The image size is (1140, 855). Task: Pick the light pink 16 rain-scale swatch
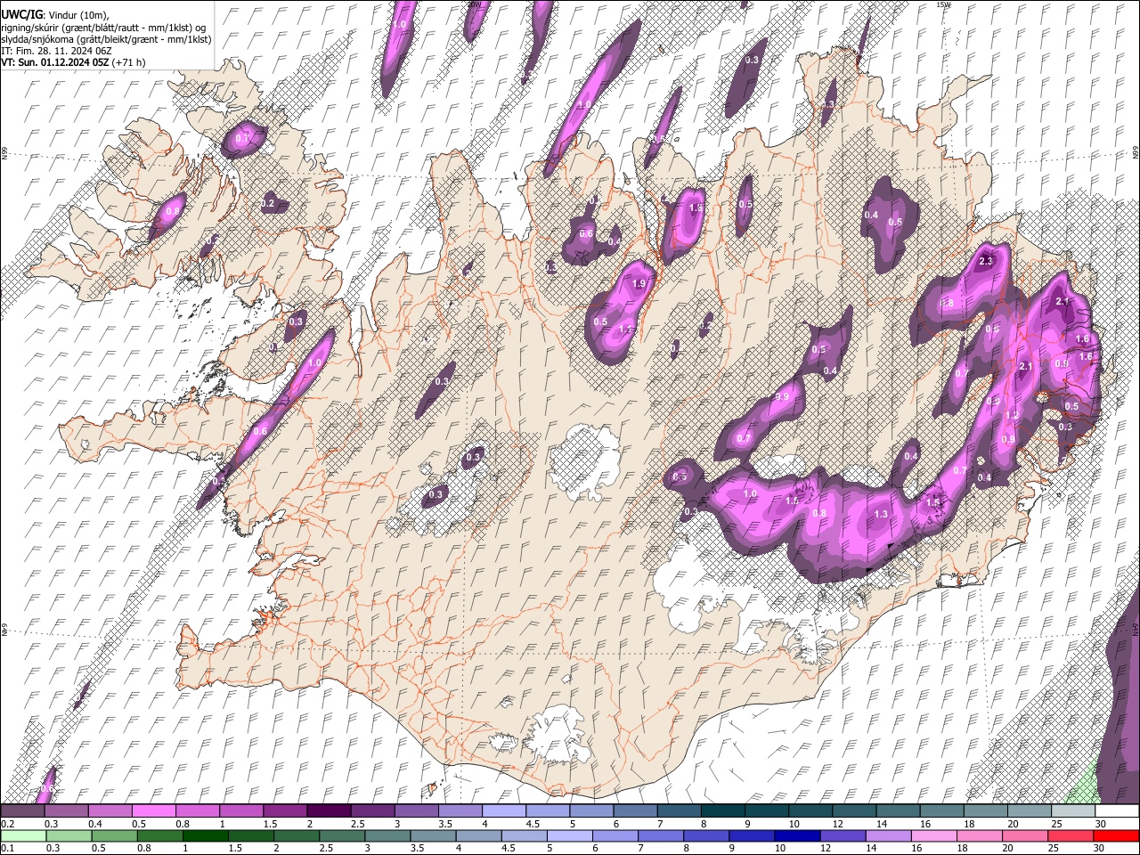934,835
